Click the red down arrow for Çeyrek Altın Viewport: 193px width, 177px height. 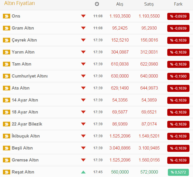click(83, 40)
